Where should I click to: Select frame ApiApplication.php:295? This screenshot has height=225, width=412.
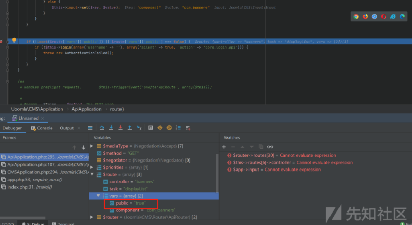[44, 157]
